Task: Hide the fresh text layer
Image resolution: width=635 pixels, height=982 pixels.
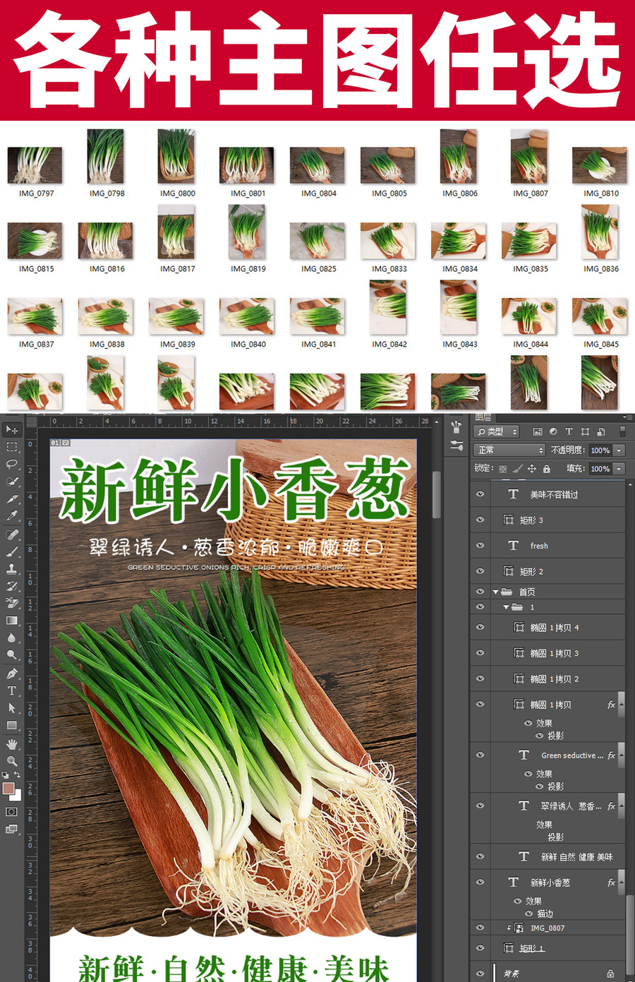Action: pos(480,545)
